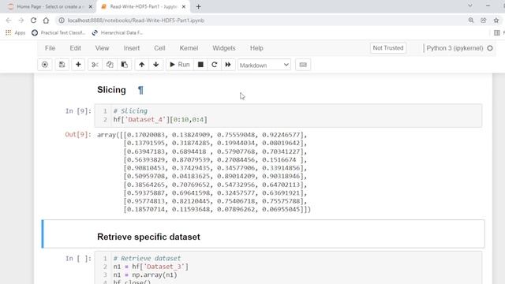505x284 pixels.
Task: Cut selected cells with the scissors icon
Action: point(95,65)
